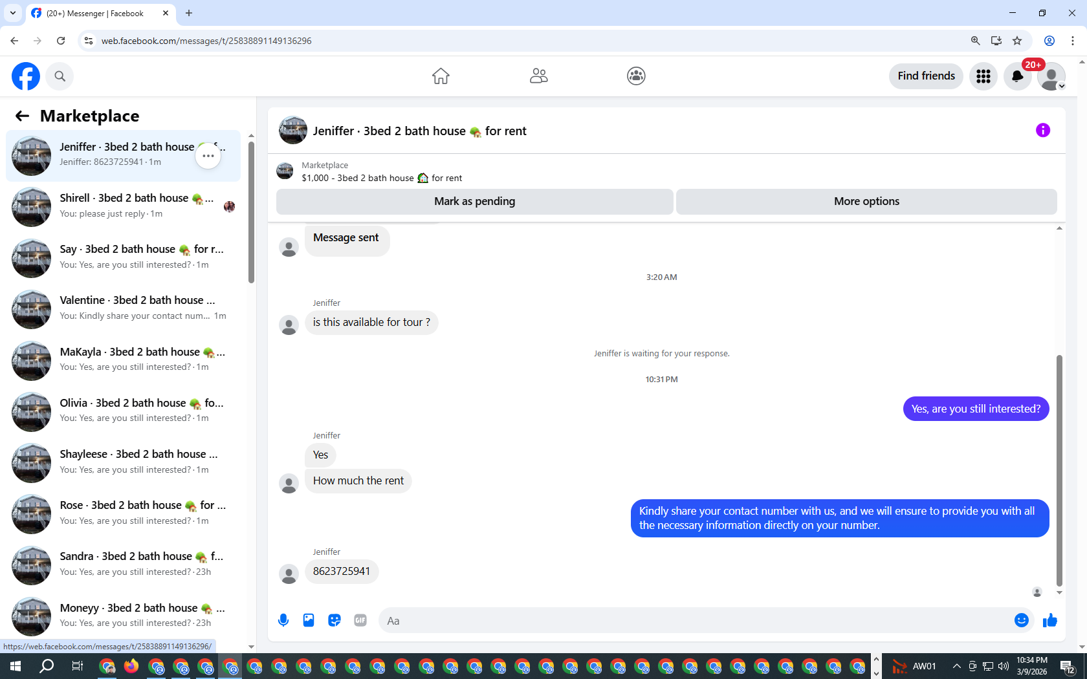1087x679 pixels.
Task: Open a new browser tab
Action: click(x=189, y=13)
